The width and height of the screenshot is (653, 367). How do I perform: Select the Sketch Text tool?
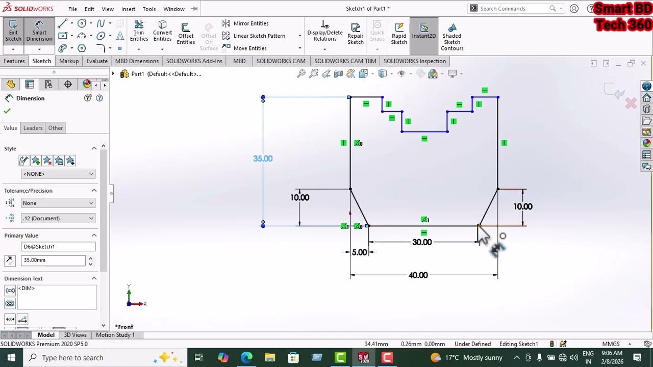[x=120, y=36]
